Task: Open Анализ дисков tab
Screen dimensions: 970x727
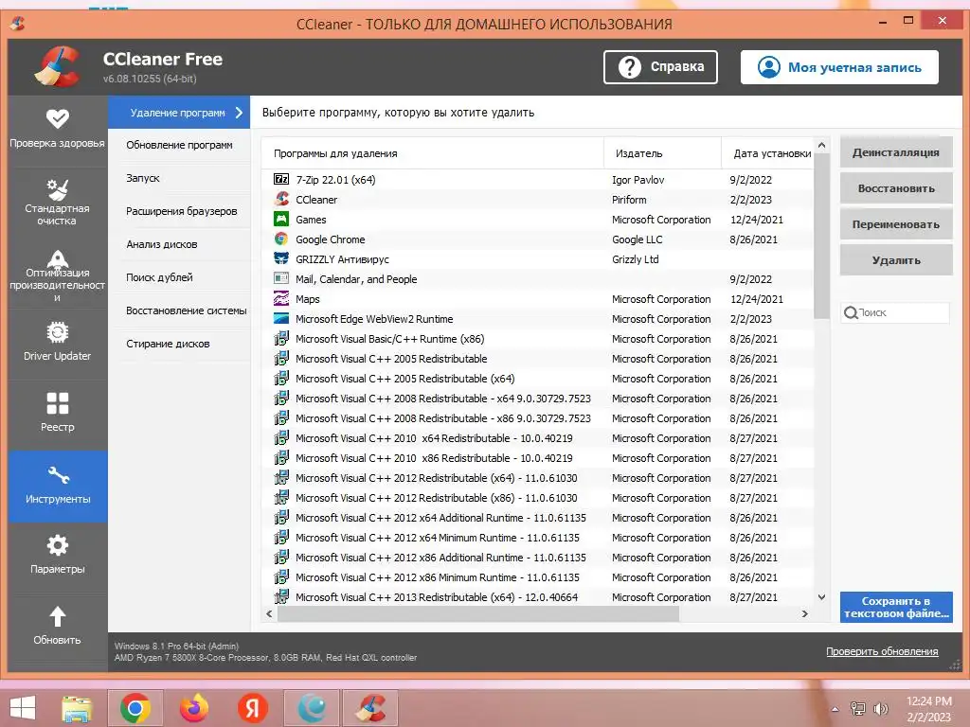Action: pos(179,244)
